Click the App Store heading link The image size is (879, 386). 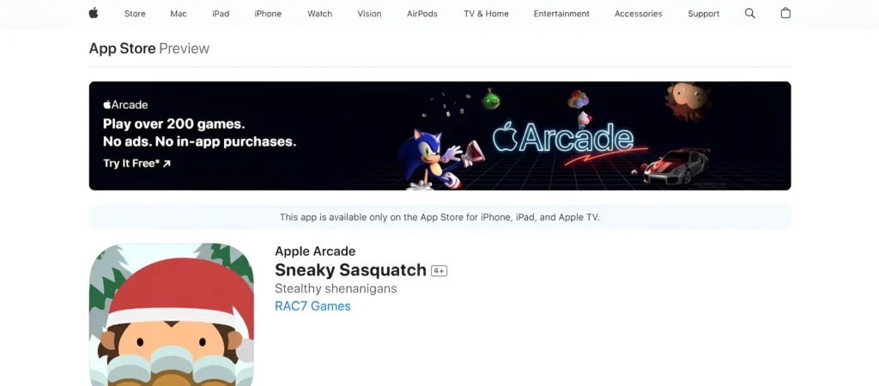point(122,49)
